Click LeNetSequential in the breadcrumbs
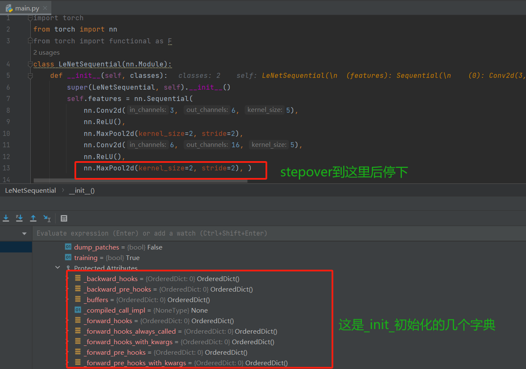 click(x=30, y=190)
